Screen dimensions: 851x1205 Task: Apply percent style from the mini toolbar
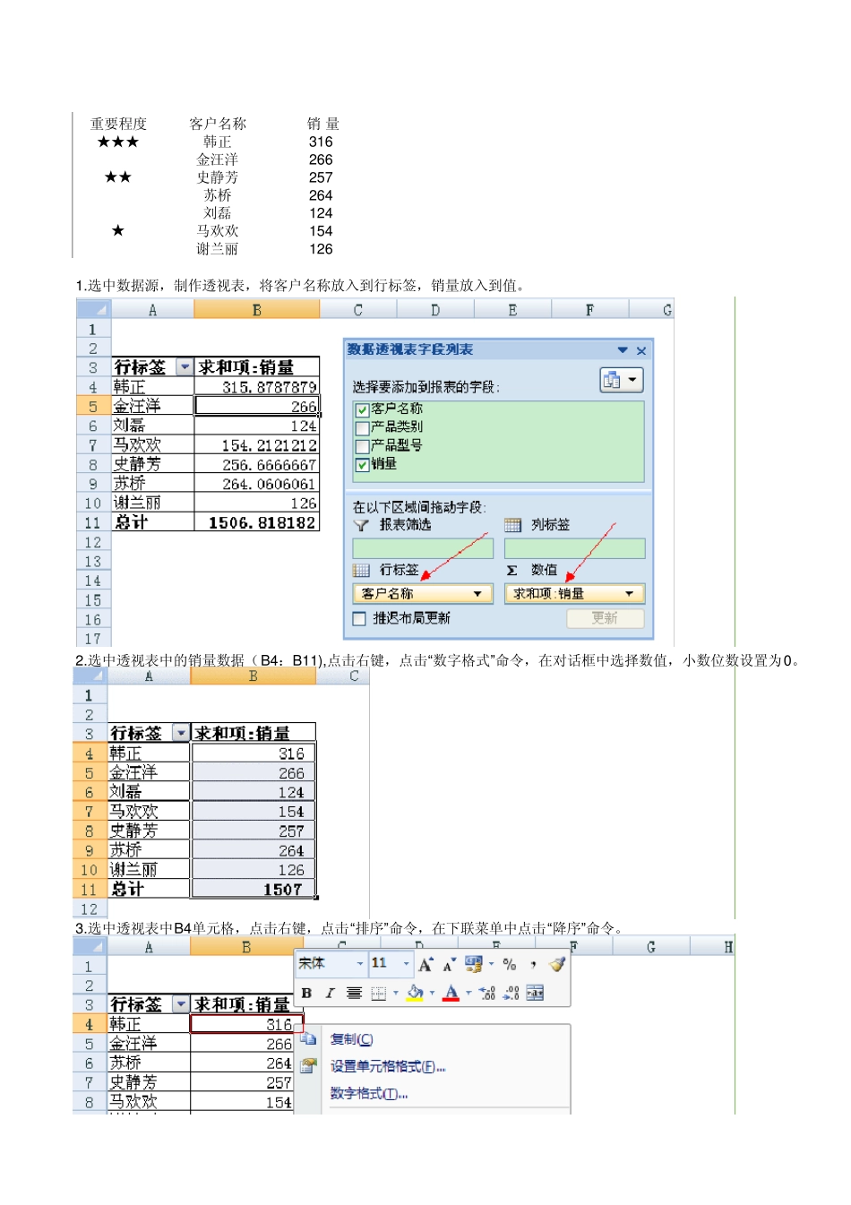click(x=510, y=964)
